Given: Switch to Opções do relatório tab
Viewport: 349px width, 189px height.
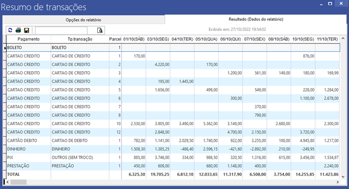Looking at the screenshot, I should pos(84,20).
